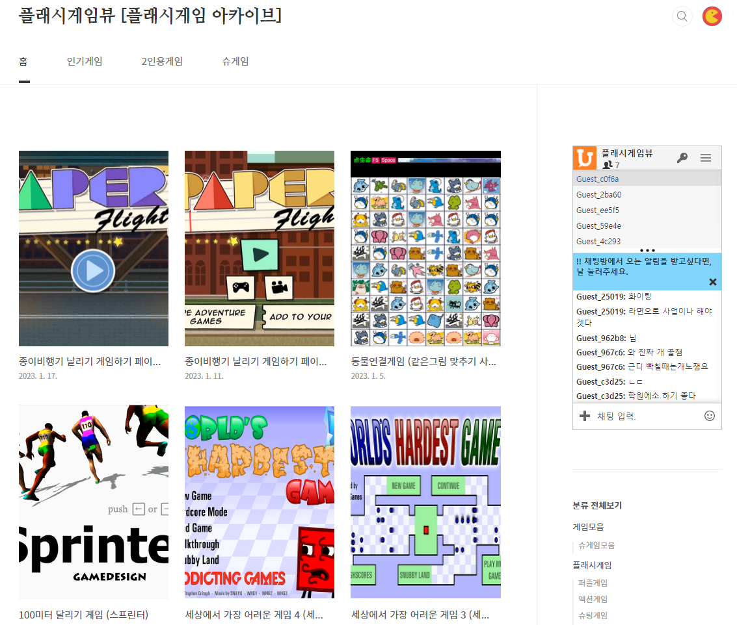Screen dimensions: 737x625
Task: Open 분류 전체보기 category link
Action: 597,505
